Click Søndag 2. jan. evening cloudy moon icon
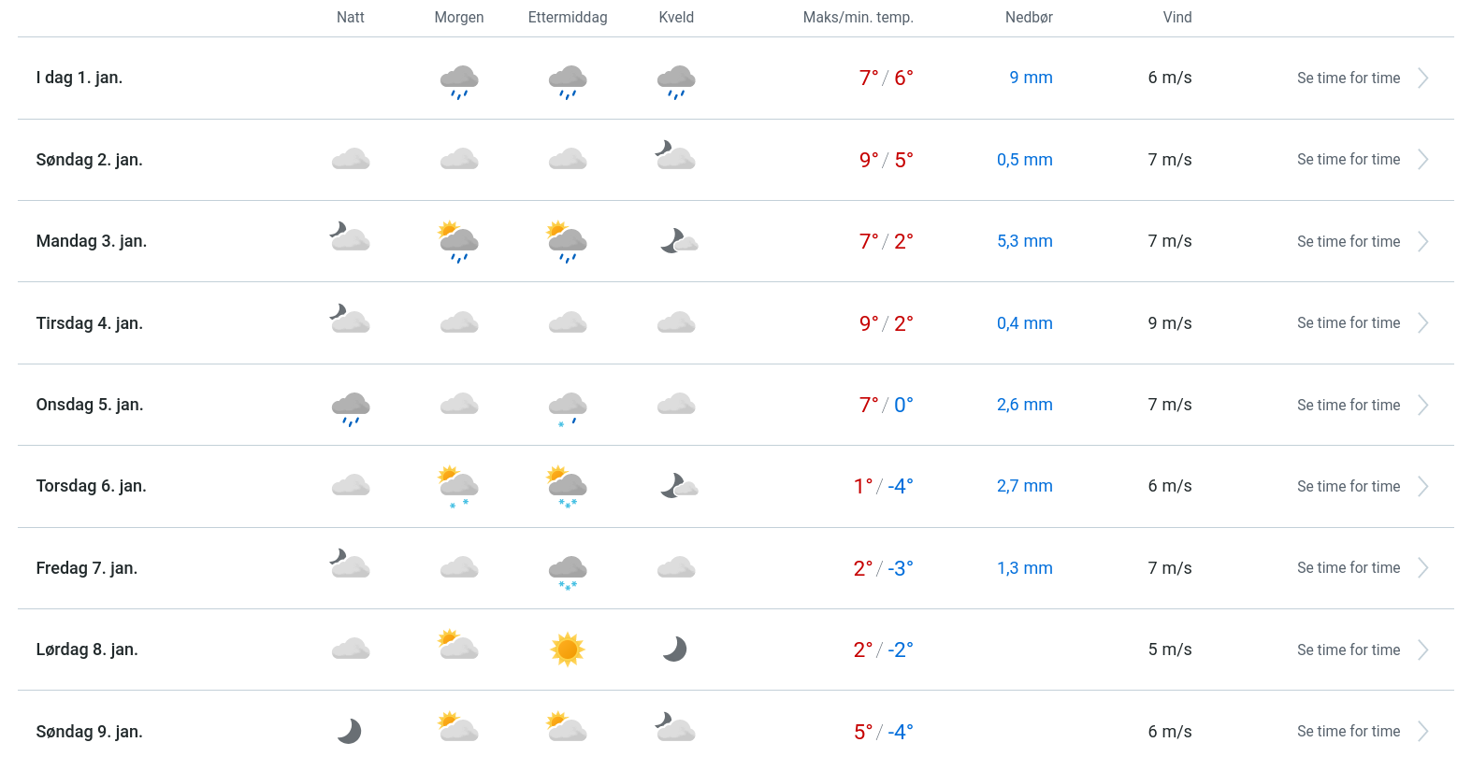Viewport: 1472px width, 771px height. pos(675,156)
